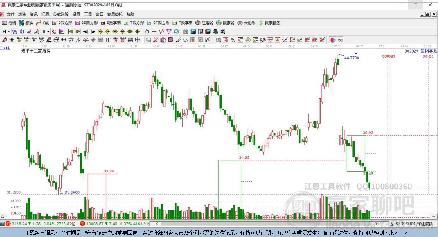Click the black left arrow icon
This screenshot has width=438, height=237.
[x=86, y=32]
